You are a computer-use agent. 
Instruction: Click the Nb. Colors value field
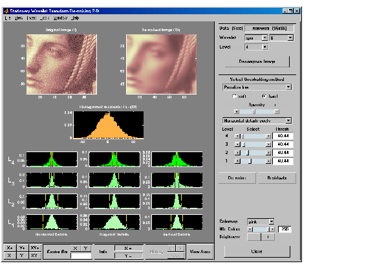pyautogui.click(x=285, y=229)
